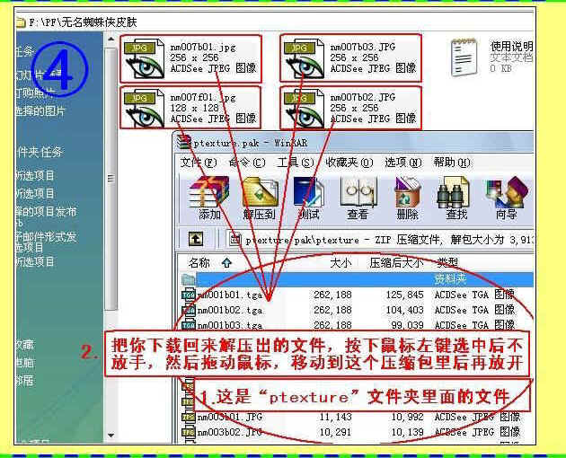The image size is (566, 458).
Task: Click the WinRAR books icon in title bar
Action: click(184, 142)
